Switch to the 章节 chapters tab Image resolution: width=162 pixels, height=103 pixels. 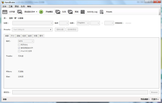[41, 36]
